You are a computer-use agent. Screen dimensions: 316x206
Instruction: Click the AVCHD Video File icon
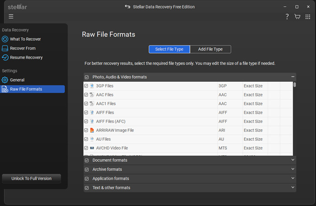[x=92, y=148]
